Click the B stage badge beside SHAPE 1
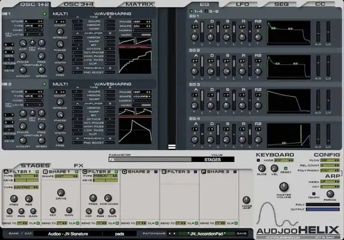The image size is (344, 240). click(45, 171)
